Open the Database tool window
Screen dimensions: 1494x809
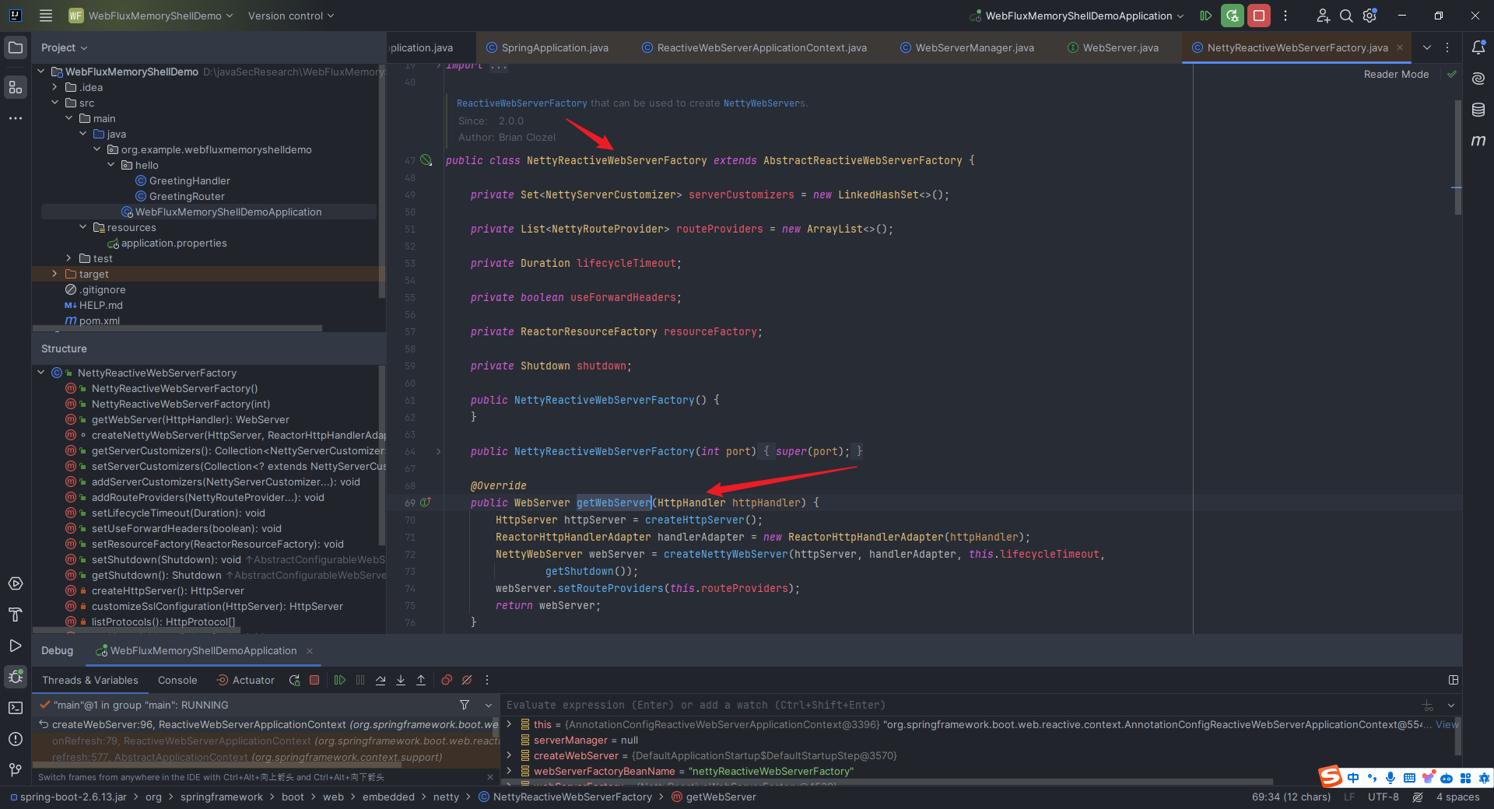tap(1478, 110)
